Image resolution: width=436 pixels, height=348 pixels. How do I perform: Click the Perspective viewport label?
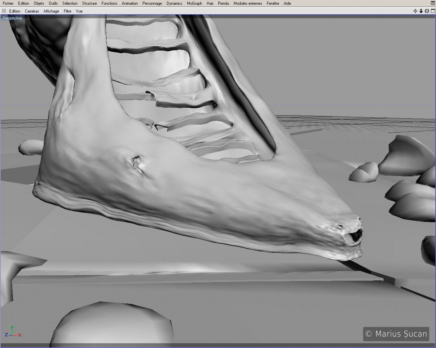click(12, 18)
